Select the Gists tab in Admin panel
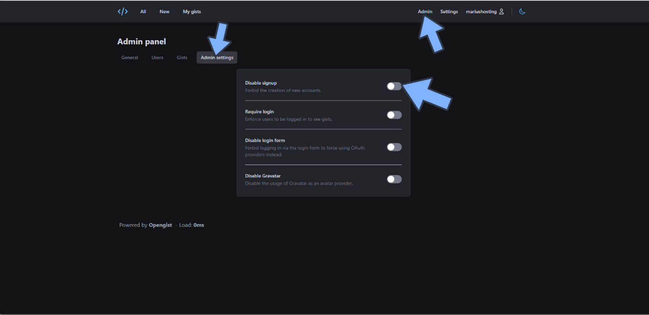This screenshot has height=315, width=649. pyautogui.click(x=182, y=58)
